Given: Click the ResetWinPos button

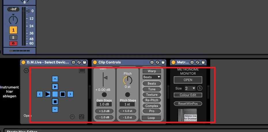Looking at the screenshot, I should 188,104.
